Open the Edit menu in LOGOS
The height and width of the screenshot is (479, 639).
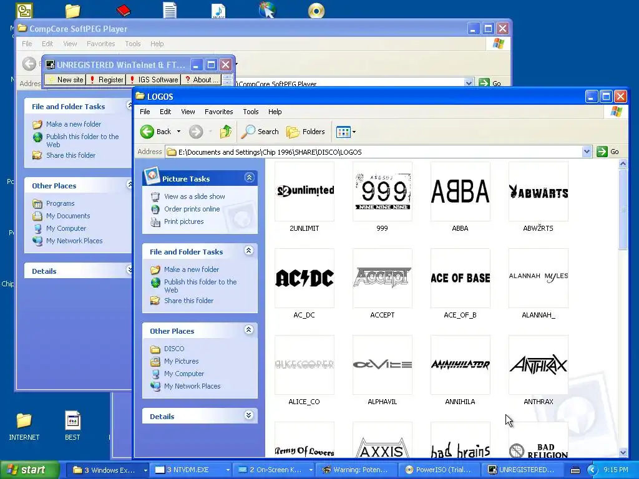tap(165, 112)
